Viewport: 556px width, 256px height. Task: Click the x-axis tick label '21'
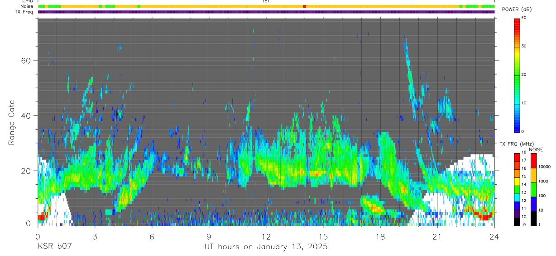pyautogui.click(x=437, y=237)
